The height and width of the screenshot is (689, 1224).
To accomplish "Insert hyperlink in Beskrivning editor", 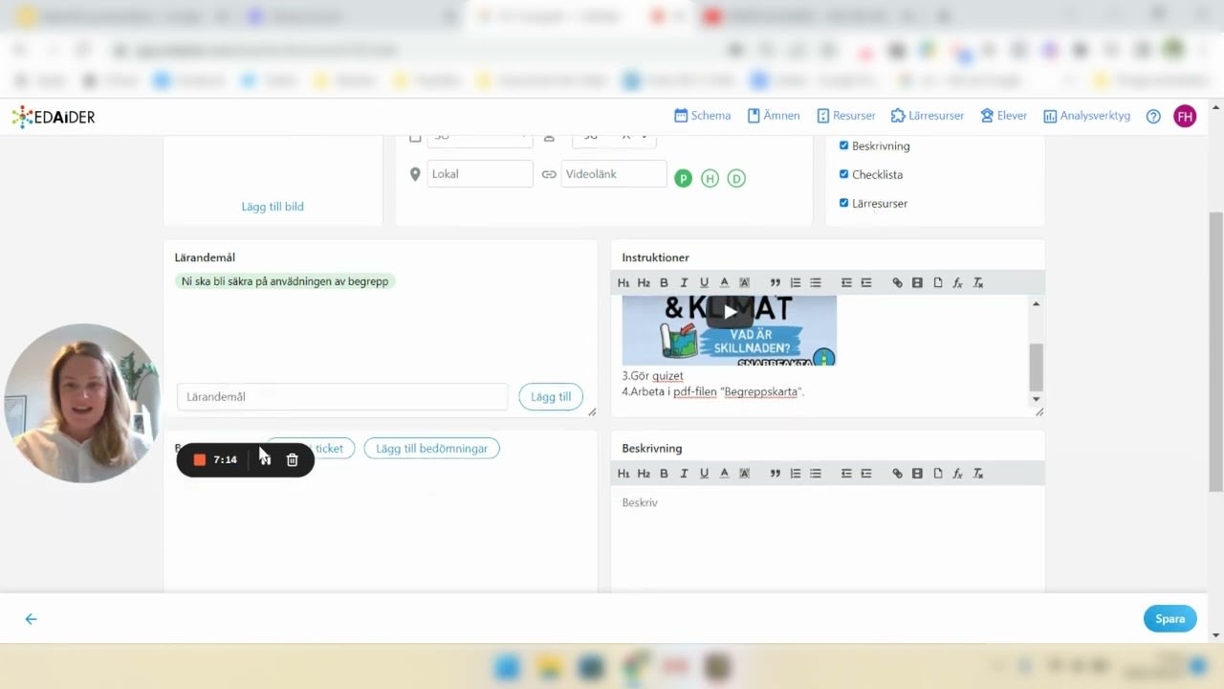I will [x=897, y=474].
